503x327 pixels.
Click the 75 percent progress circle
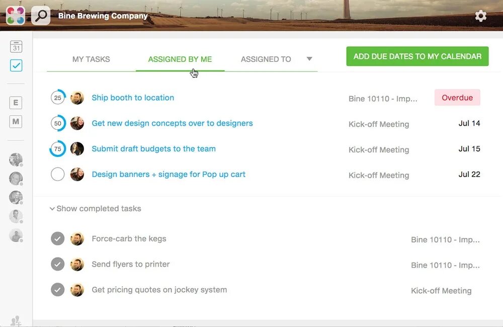pyautogui.click(x=58, y=149)
